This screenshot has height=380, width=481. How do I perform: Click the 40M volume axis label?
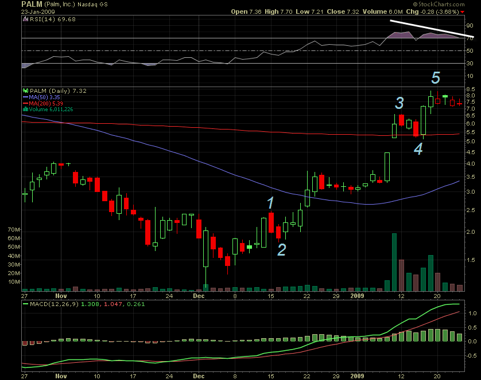(14, 256)
